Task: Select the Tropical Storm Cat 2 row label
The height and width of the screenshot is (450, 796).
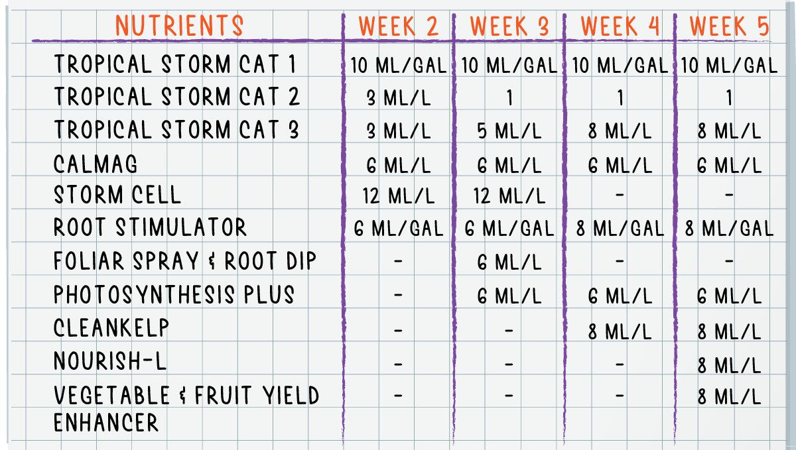Action: (176, 97)
